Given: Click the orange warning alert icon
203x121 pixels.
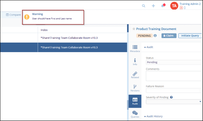Looking at the screenshot, I should pos(27,17).
